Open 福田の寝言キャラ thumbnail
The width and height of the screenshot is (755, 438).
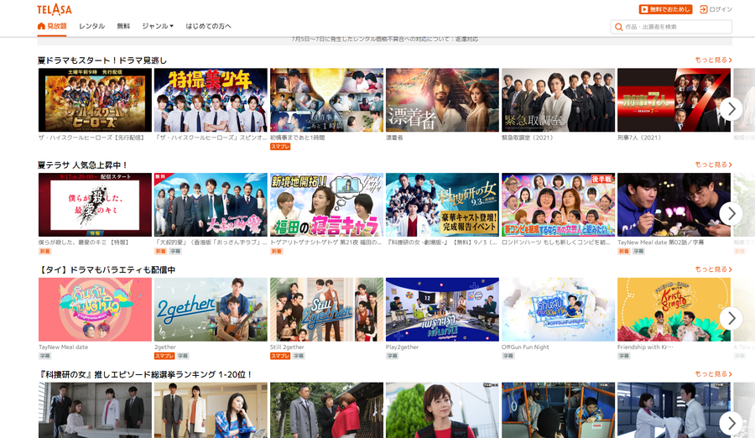point(326,204)
